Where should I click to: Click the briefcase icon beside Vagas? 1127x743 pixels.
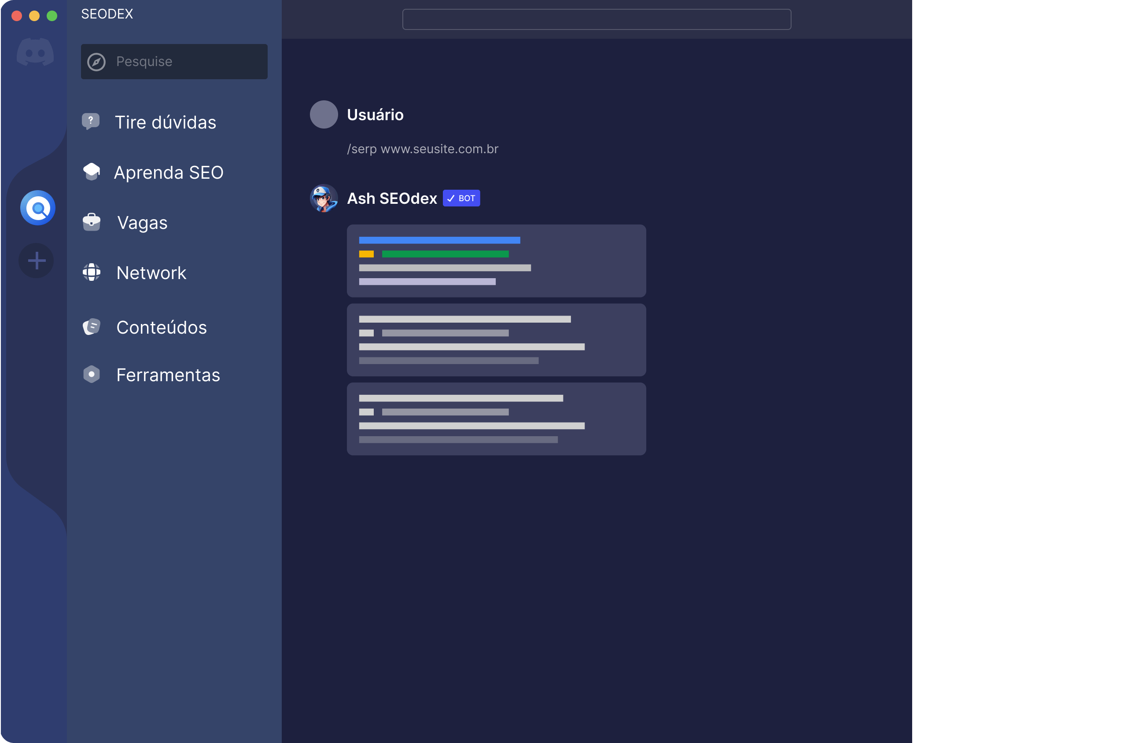[x=92, y=222]
